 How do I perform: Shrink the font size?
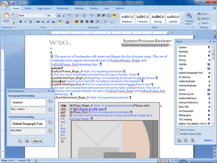pyautogui.click(x=64, y=16)
